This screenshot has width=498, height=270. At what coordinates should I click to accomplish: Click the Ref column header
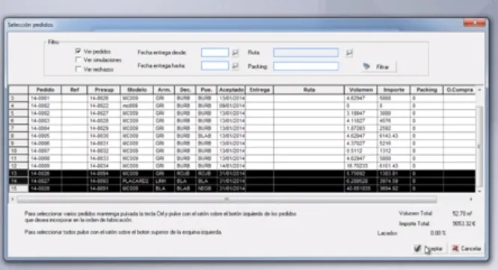click(74, 90)
